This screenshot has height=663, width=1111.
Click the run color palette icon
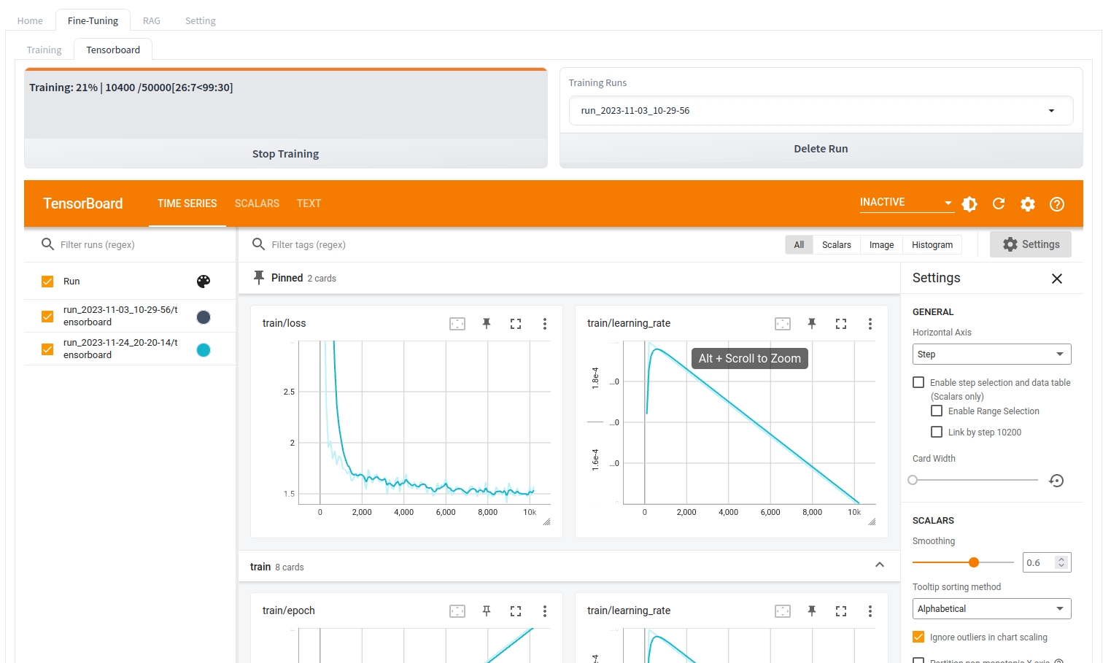[204, 282]
